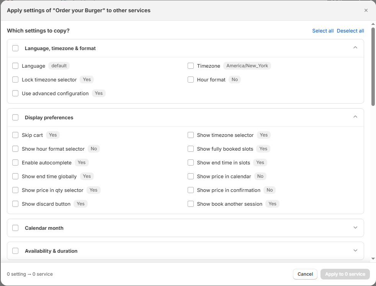The height and width of the screenshot is (286, 376).
Task: Tick the Calendar month group checkbox
Action: [15, 228]
